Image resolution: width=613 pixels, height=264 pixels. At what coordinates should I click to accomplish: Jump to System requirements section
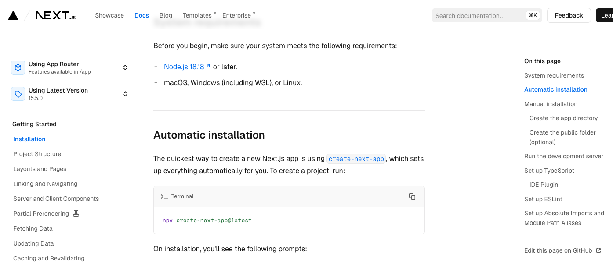(554, 75)
